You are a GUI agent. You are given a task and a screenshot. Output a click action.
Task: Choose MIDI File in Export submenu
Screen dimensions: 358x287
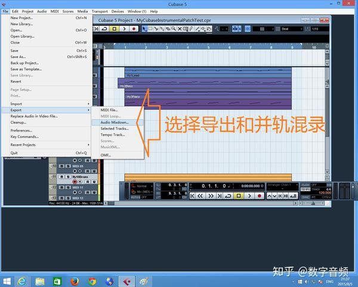tap(118, 110)
